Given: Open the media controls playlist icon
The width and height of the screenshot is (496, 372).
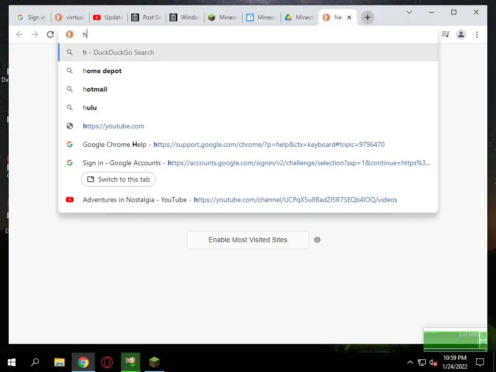Looking at the screenshot, I should coord(446,34).
